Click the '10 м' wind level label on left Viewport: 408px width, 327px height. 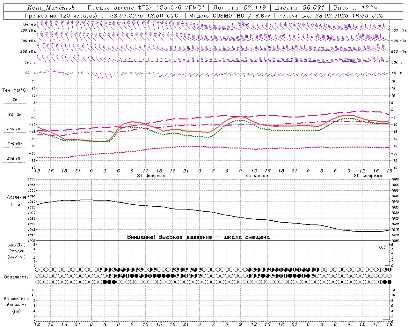31,73
